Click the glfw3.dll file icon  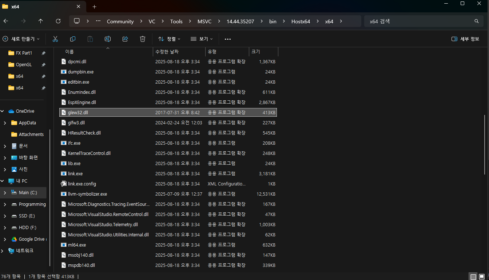click(64, 123)
